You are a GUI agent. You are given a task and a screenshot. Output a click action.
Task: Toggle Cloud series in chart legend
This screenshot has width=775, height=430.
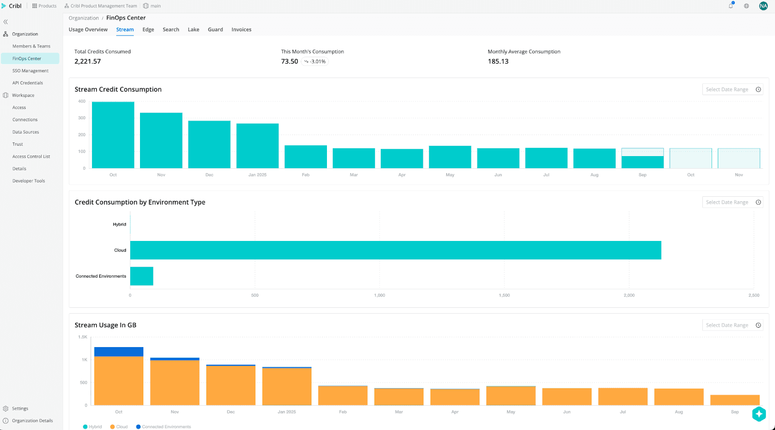119,427
